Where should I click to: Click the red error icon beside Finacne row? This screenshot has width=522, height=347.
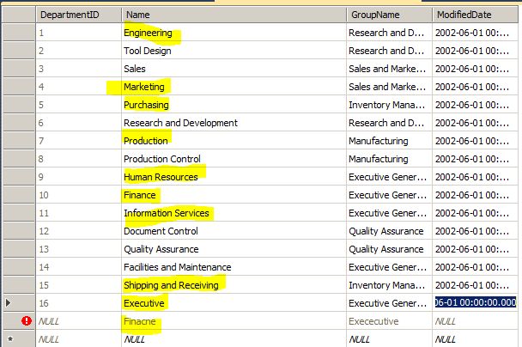coord(27,321)
